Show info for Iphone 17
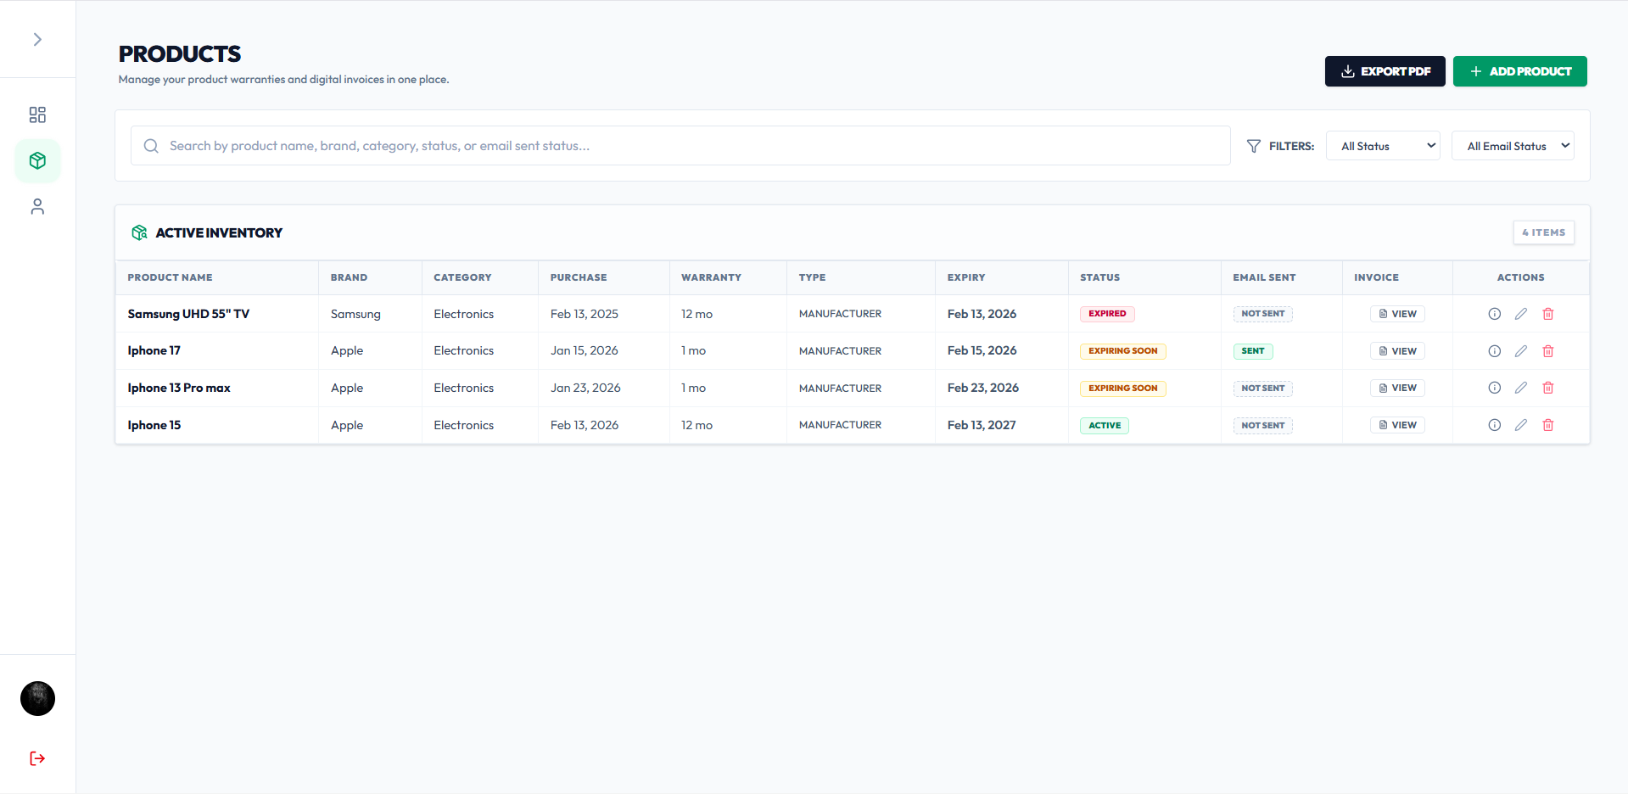Viewport: 1628px width, 794px height. tap(1494, 351)
